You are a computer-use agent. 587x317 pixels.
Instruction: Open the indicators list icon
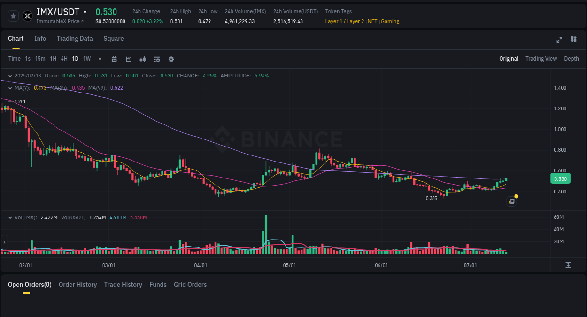pyautogui.click(x=157, y=59)
